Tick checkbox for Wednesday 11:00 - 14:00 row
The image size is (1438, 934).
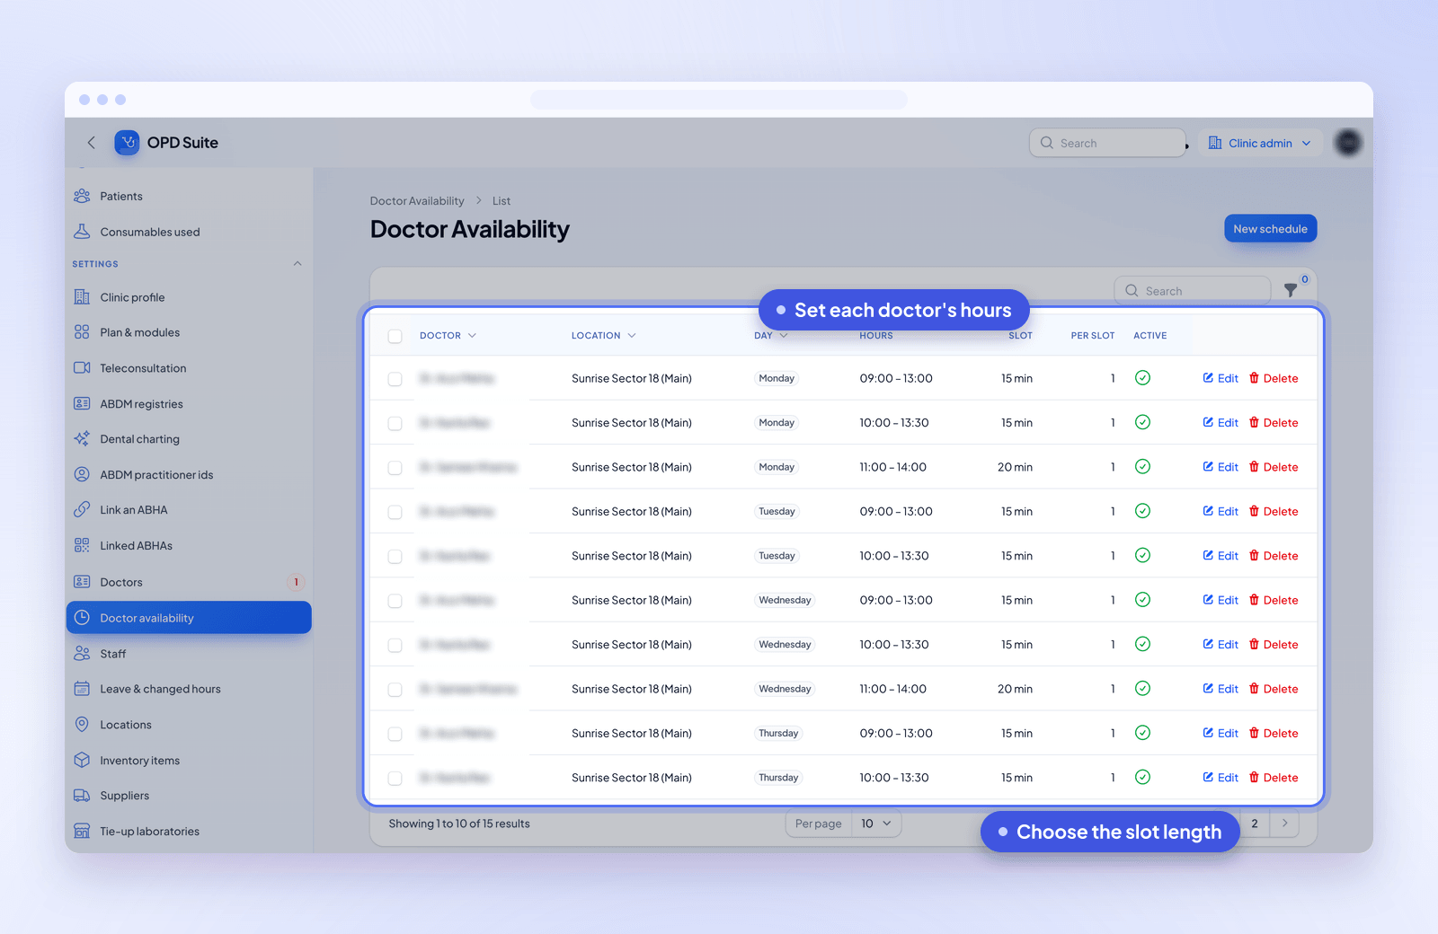[x=395, y=690]
